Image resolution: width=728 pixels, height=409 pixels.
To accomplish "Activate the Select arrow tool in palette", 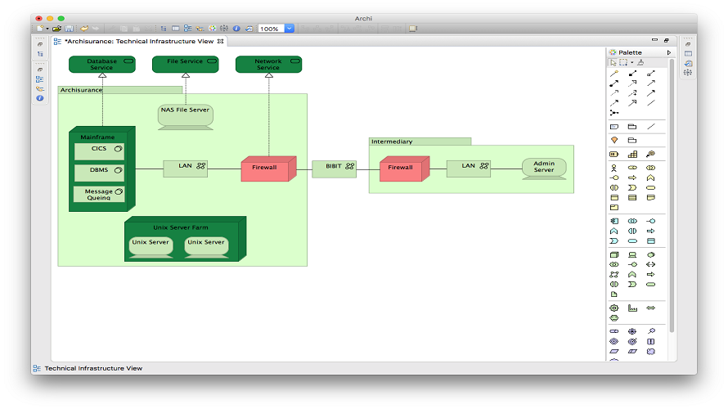I will (x=613, y=63).
